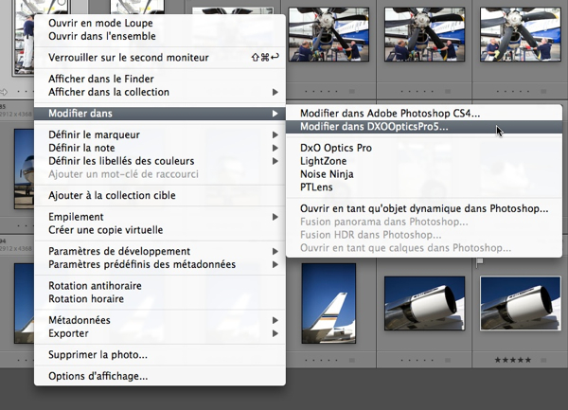Choose 'Ouvrir en mode Loupe'
Screen dimensions: 568x410
pos(160,23)
